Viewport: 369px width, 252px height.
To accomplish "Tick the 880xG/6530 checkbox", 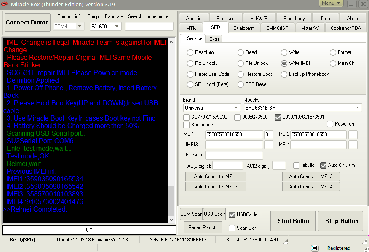I will pos(237,117).
